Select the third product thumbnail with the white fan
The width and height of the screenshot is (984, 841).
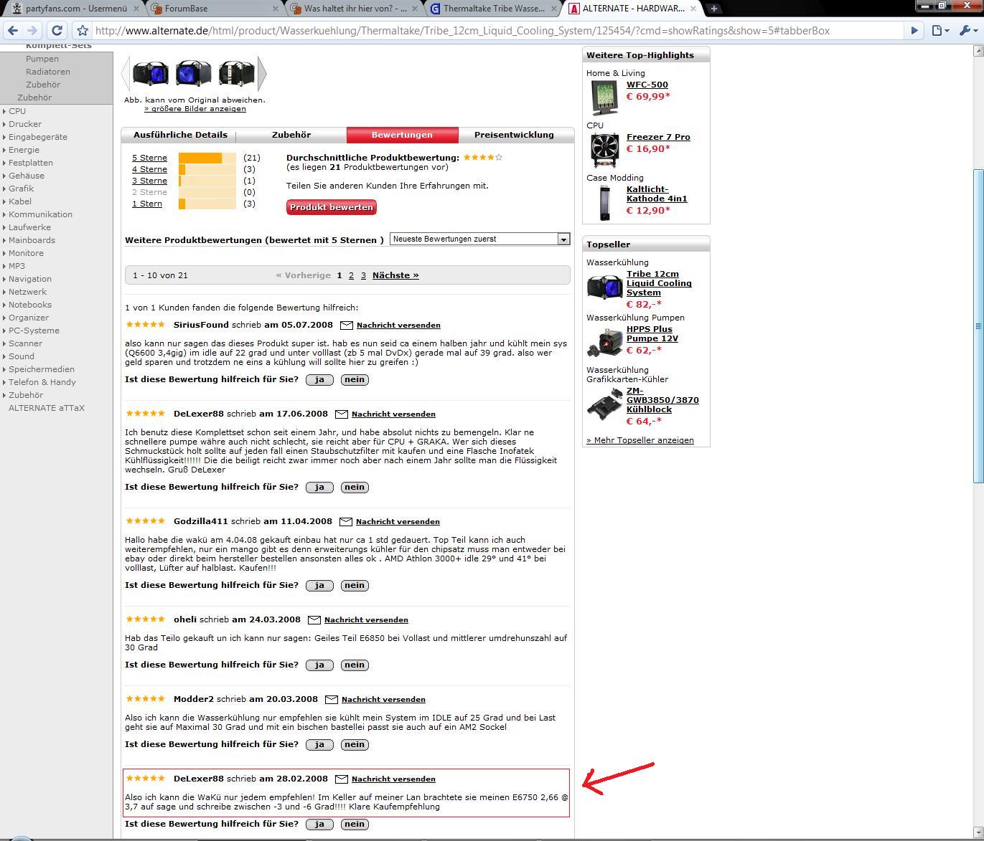(x=236, y=73)
